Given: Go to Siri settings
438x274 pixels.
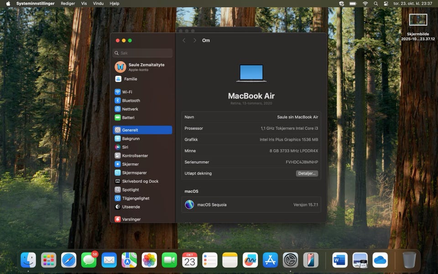Looking at the screenshot, I should coord(142,147).
